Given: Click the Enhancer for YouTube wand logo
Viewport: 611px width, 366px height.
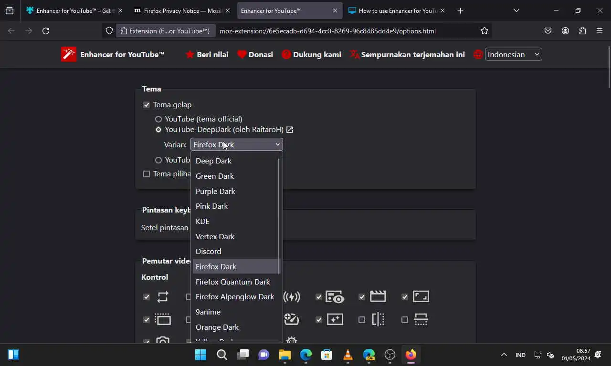Looking at the screenshot, I should tap(69, 54).
